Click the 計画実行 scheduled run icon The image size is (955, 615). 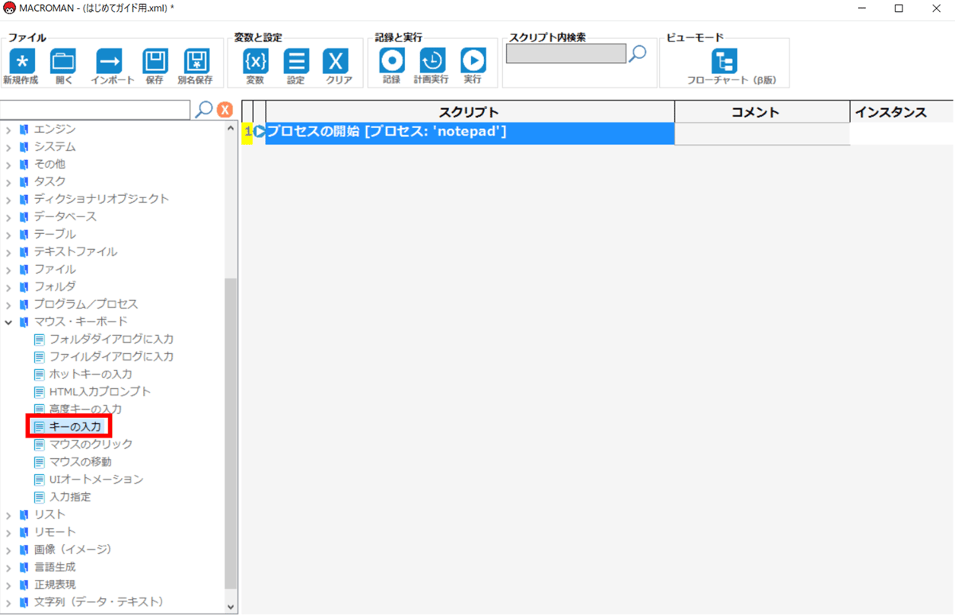coord(432,60)
